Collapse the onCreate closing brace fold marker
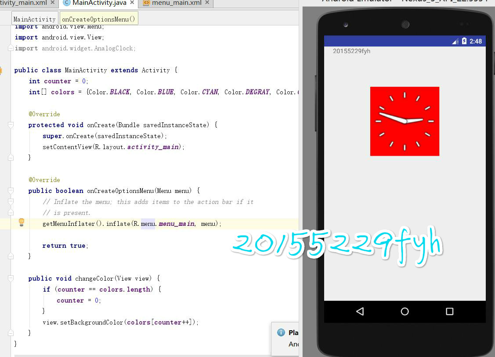The height and width of the screenshot is (357, 495). (11, 157)
